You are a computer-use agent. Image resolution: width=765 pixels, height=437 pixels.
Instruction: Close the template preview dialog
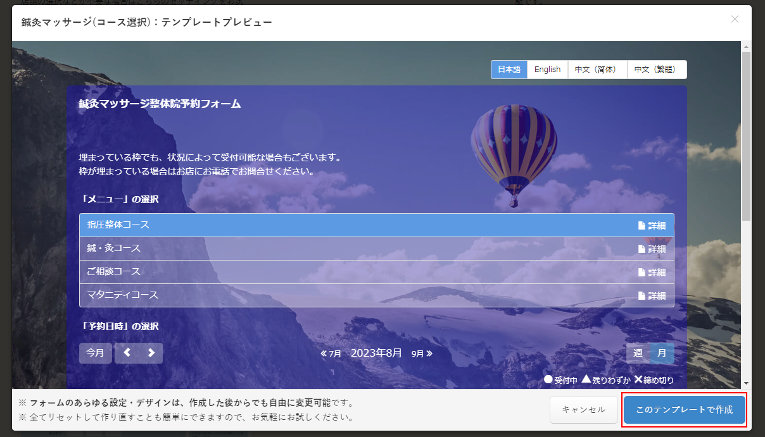pos(735,19)
